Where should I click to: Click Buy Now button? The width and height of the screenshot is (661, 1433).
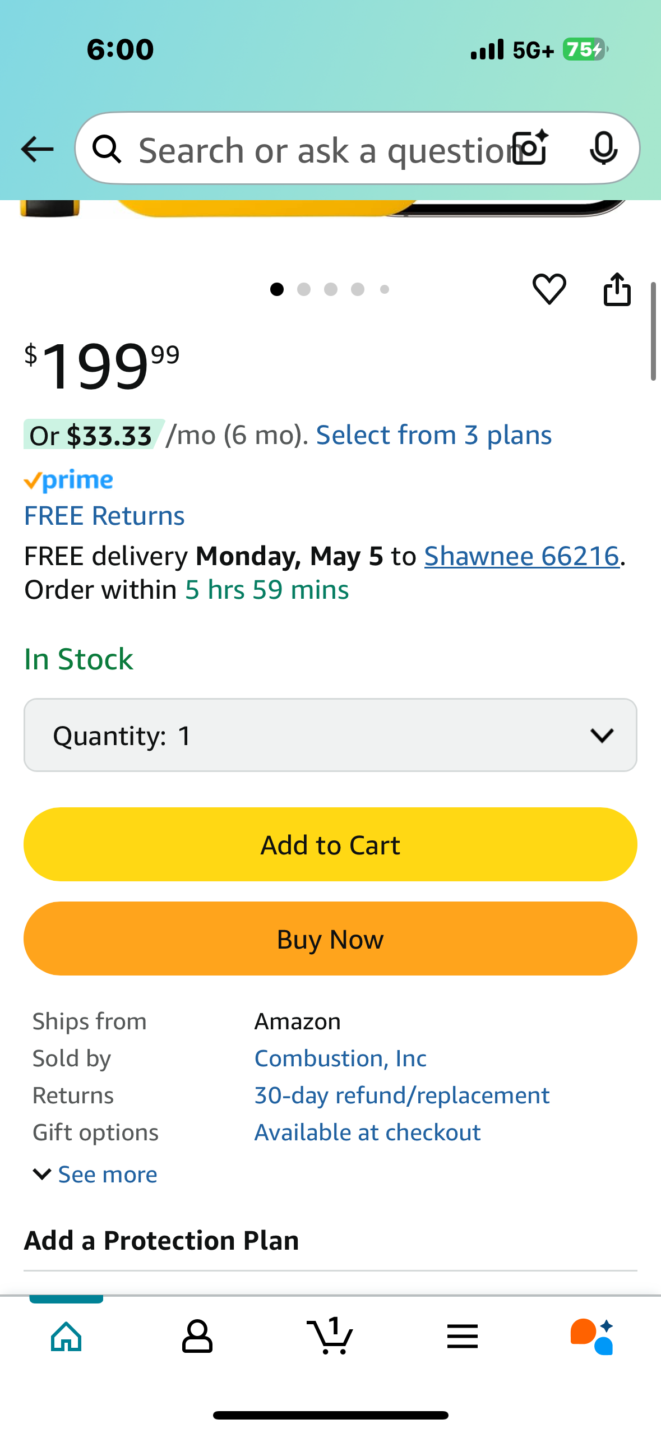click(330, 939)
